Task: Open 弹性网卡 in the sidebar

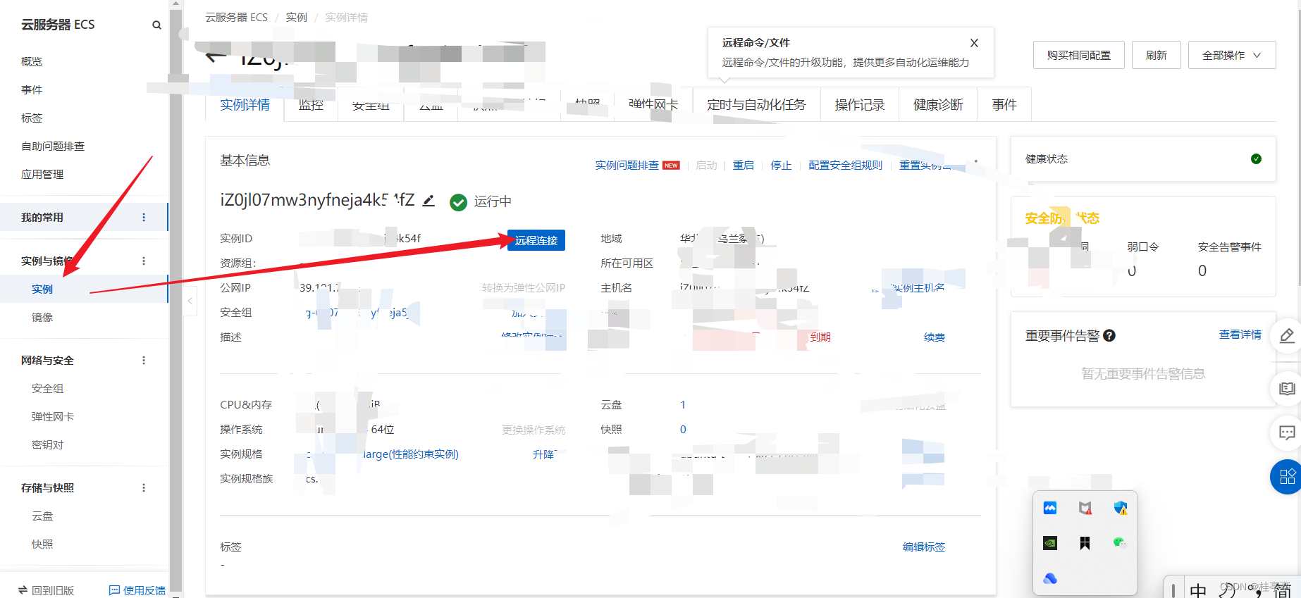Action: 53,417
